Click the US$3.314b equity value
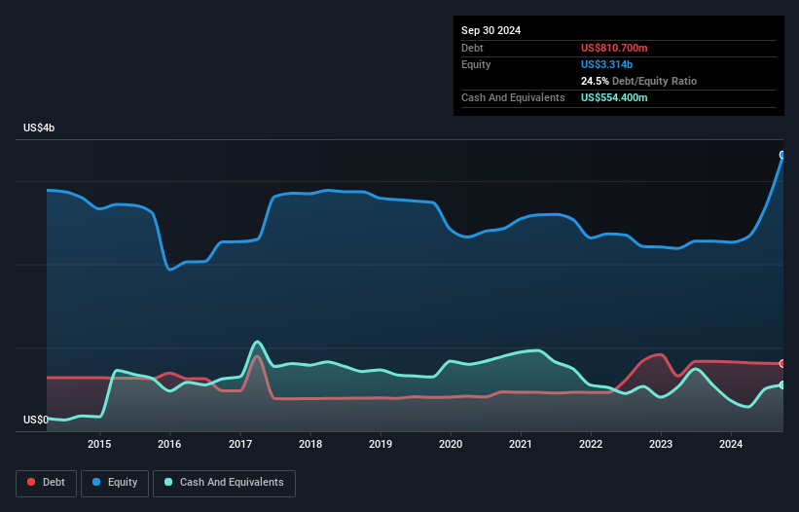The image size is (799, 512). point(606,64)
